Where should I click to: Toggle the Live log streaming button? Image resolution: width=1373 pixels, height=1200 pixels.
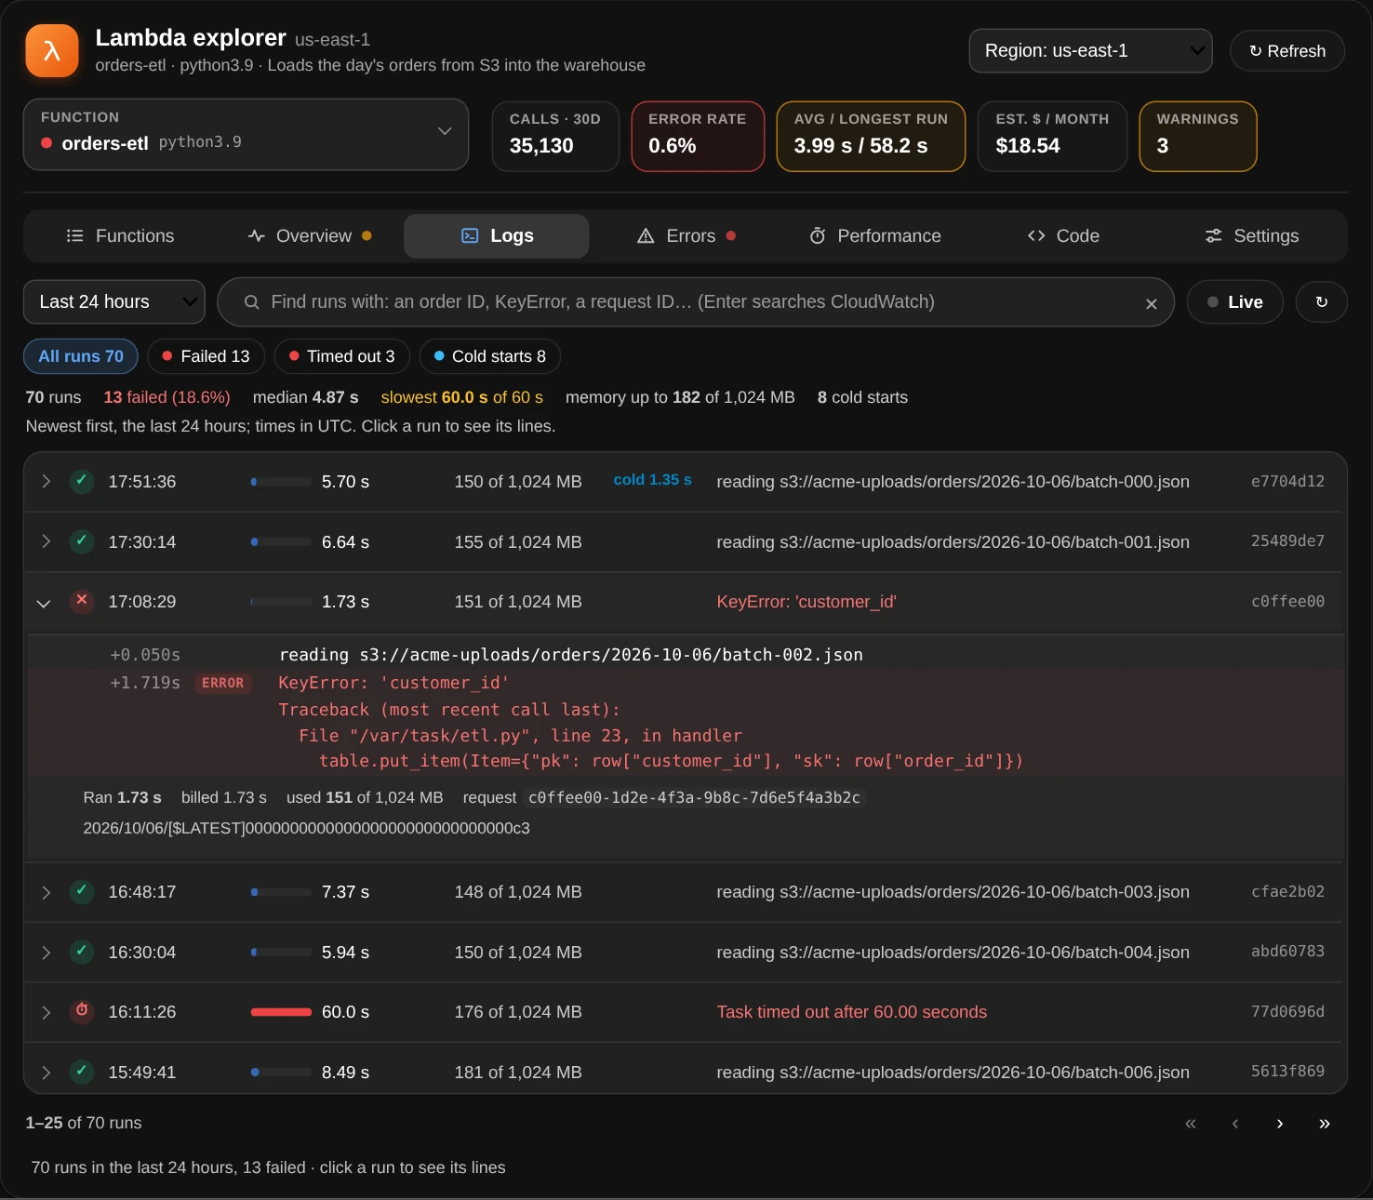1235,302
